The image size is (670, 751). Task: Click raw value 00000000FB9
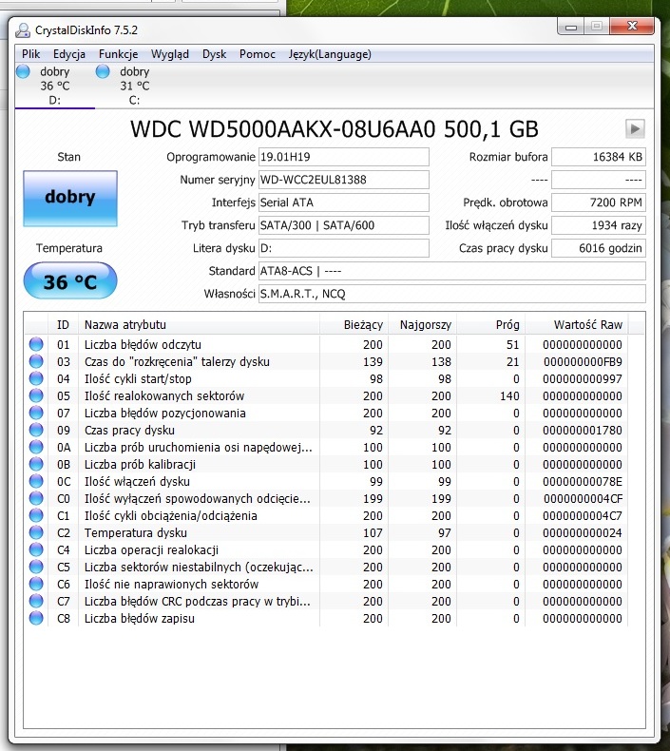[x=583, y=361]
